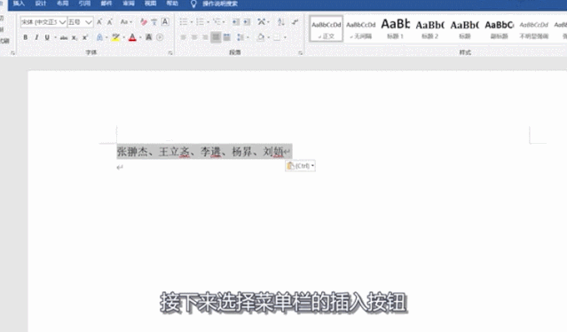Apply the No Spacing (无间隔) style
The height and width of the screenshot is (332, 567).
pyautogui.click(x=361, y=28)
